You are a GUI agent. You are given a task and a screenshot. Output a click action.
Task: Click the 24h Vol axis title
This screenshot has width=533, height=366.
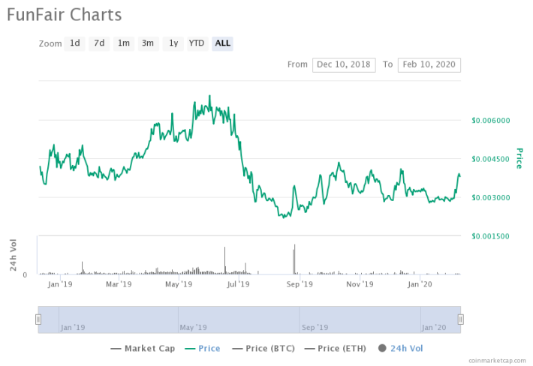point(13,255)
